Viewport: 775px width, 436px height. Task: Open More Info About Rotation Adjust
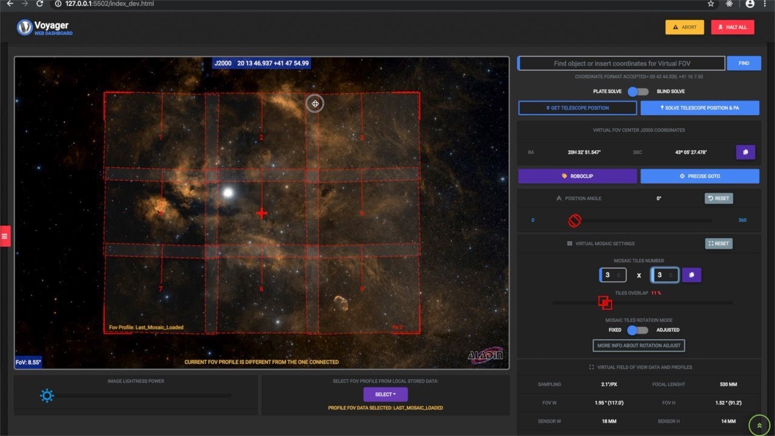click(639, 345)
